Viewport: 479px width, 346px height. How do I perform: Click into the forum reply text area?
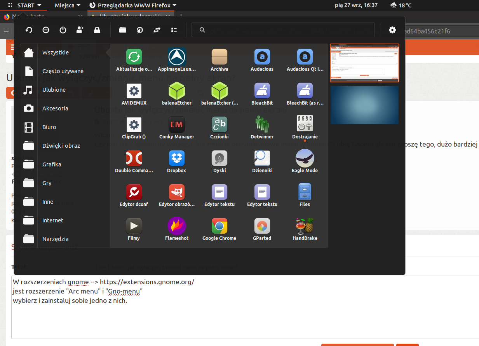(245, 307)
